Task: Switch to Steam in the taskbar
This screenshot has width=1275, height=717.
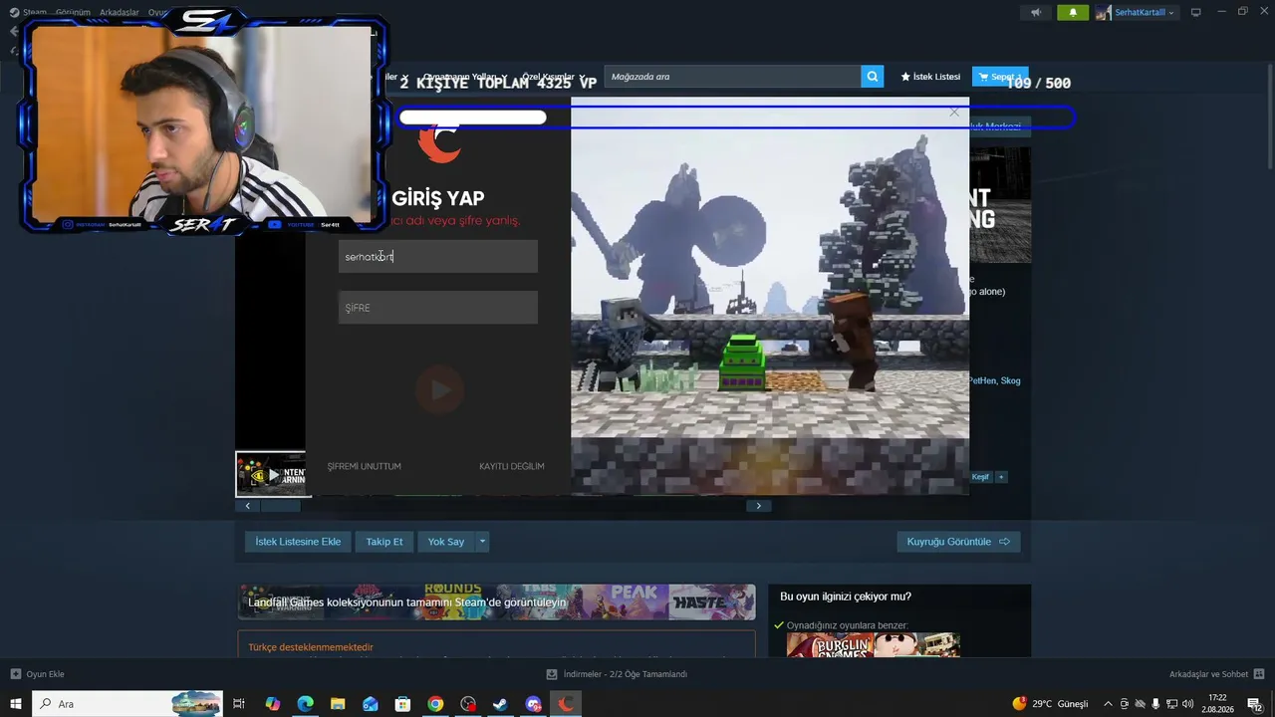Action: coord(500,704)
